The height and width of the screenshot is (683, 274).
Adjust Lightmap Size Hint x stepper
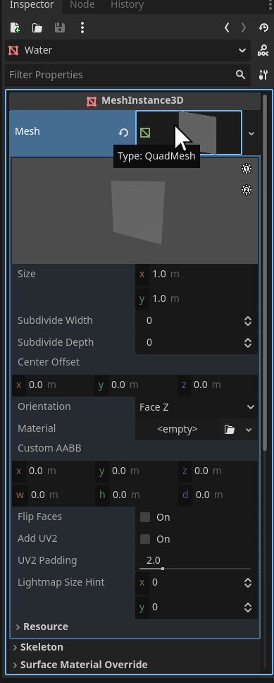coord(248,583)
